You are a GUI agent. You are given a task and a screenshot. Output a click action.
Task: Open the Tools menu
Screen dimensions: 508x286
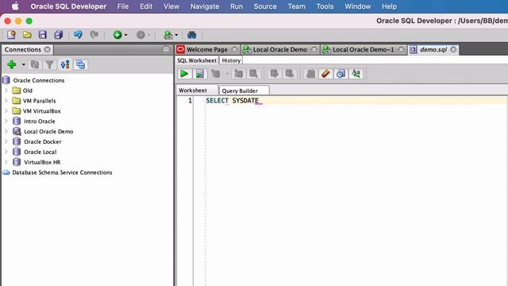[325, 6]
